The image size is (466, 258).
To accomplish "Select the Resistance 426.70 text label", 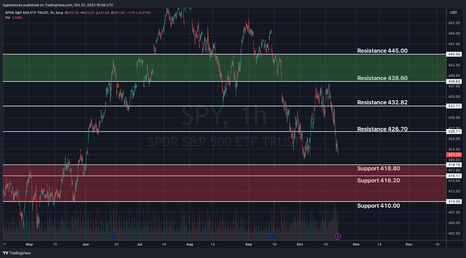I will (382, 129).
